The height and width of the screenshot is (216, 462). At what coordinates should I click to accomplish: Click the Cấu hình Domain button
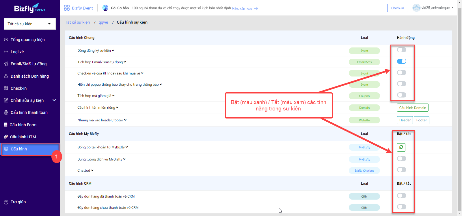coord(413,108)
